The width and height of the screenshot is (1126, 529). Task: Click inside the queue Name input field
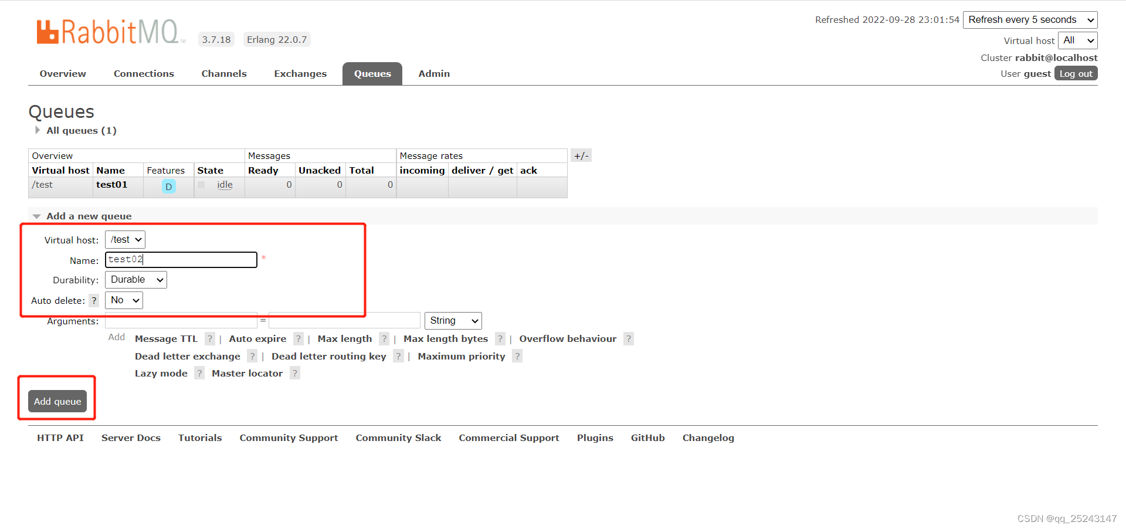tap(181, 260)
